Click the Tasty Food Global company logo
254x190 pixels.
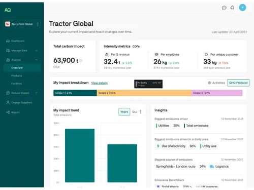coord(8,24)
